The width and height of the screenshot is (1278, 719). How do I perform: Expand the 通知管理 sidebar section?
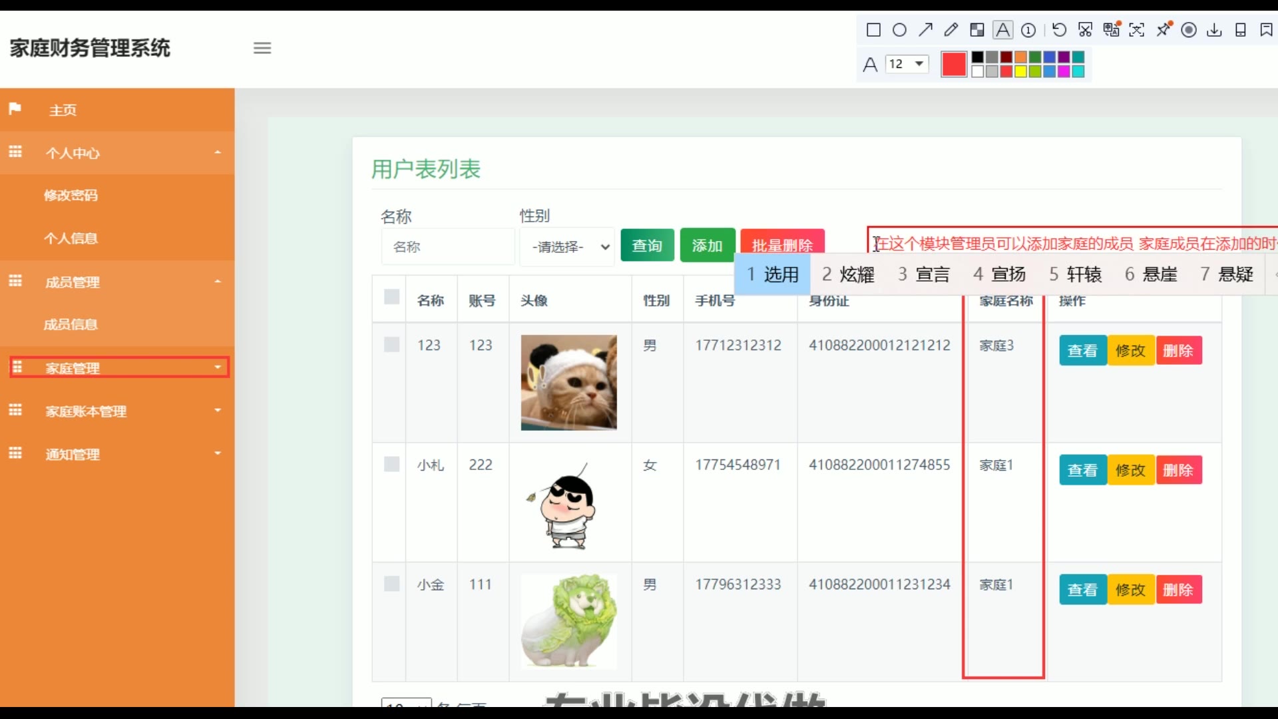click(x=117, y=454)
